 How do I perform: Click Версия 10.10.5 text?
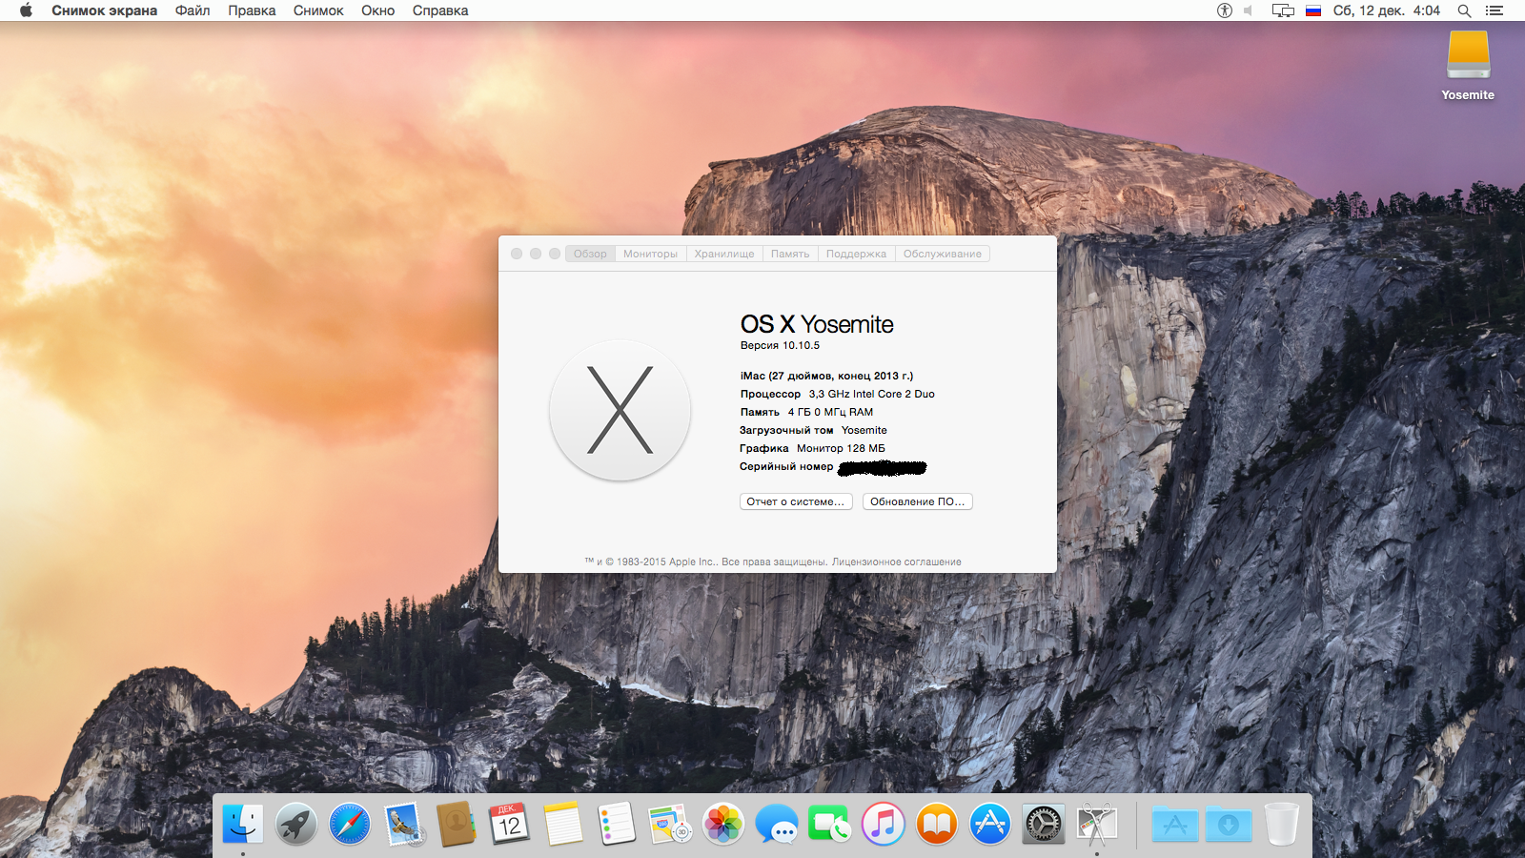point(780,345)
